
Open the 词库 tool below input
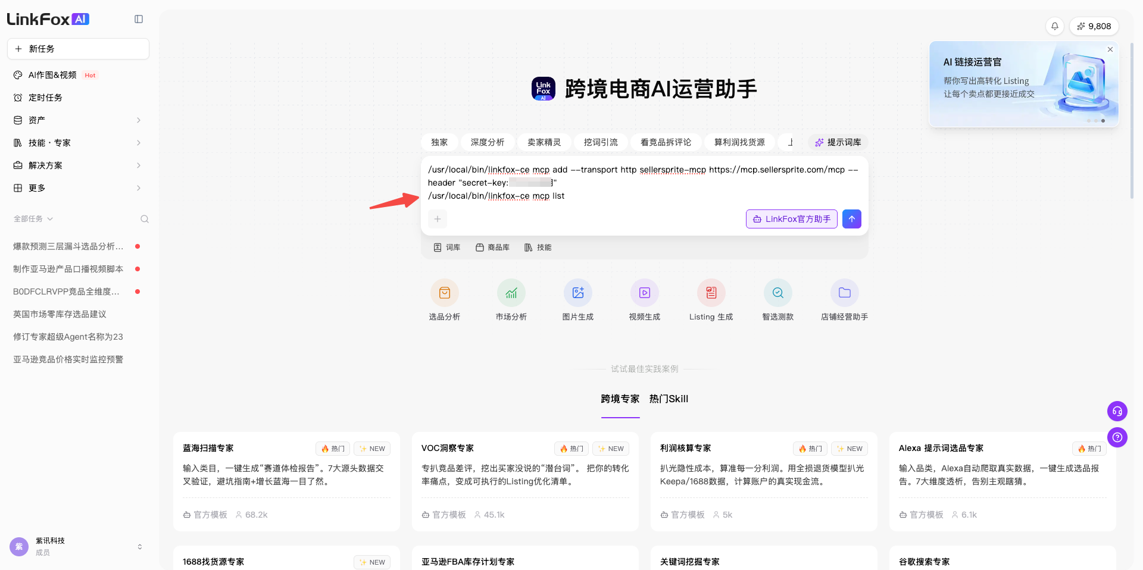[447, 248]
